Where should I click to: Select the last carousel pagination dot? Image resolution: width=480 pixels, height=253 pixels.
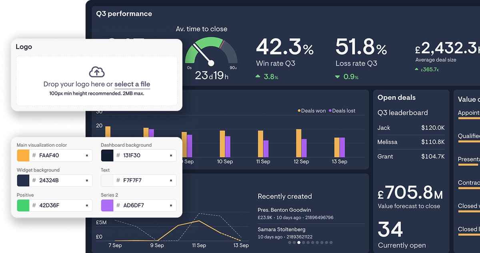click(331, 242)
